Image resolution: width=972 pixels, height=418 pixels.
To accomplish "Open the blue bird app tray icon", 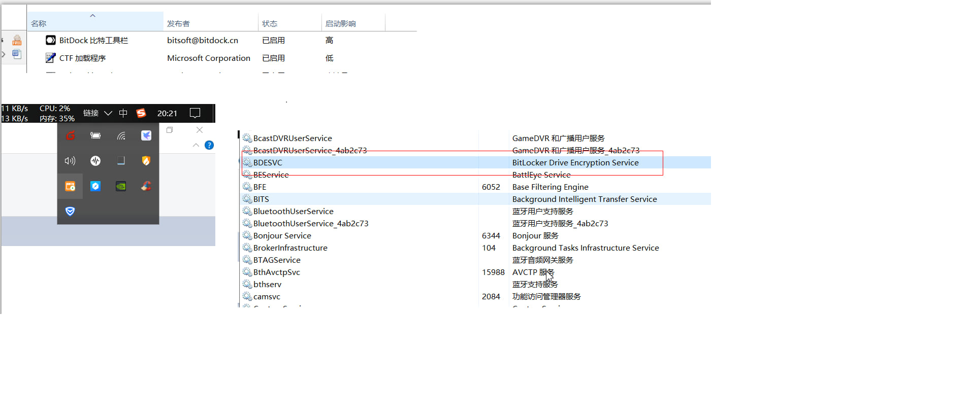I will point(146,135).
